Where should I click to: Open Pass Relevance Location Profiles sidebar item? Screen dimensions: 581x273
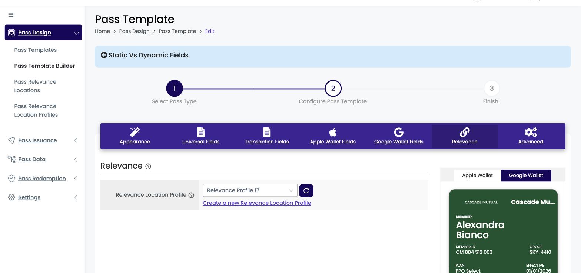click(x=36, y=110)
